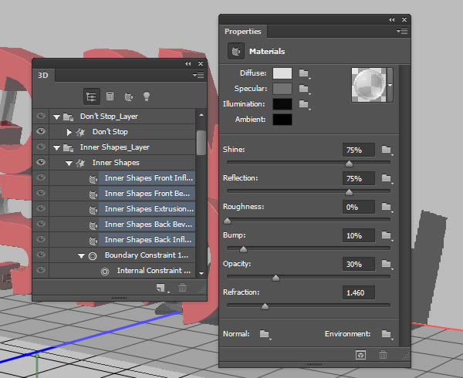Open Illumination texture folder menu
This screenshot has height=378, width=463.
pyautogui.click(x=305, y=104)
